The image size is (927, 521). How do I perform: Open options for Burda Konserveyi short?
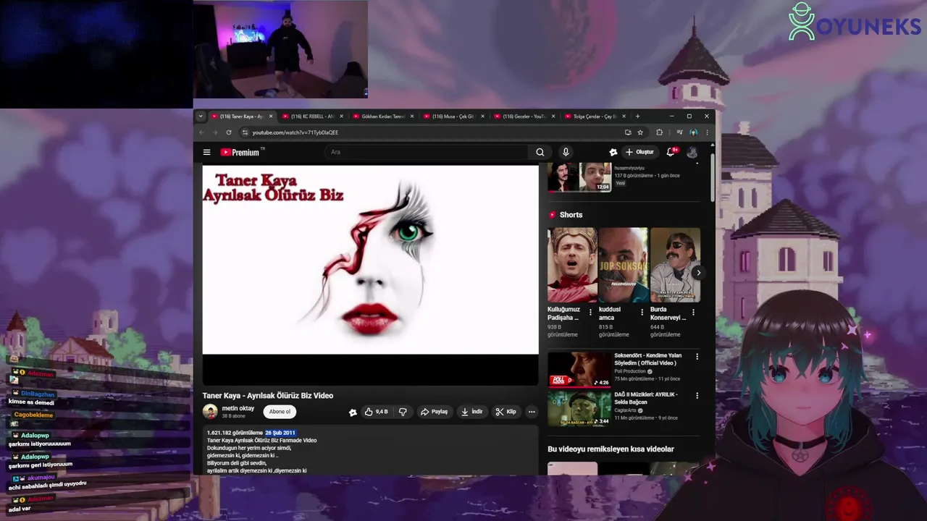pyautogui.click(x=693, y=313)
